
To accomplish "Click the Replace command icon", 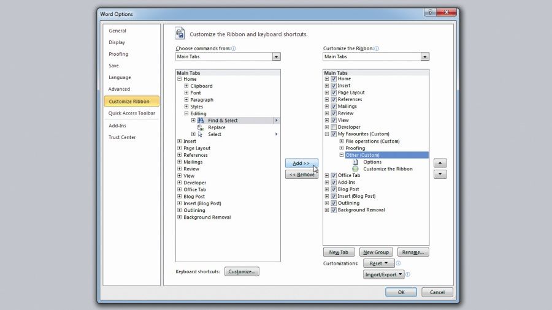I will (201, 127).
